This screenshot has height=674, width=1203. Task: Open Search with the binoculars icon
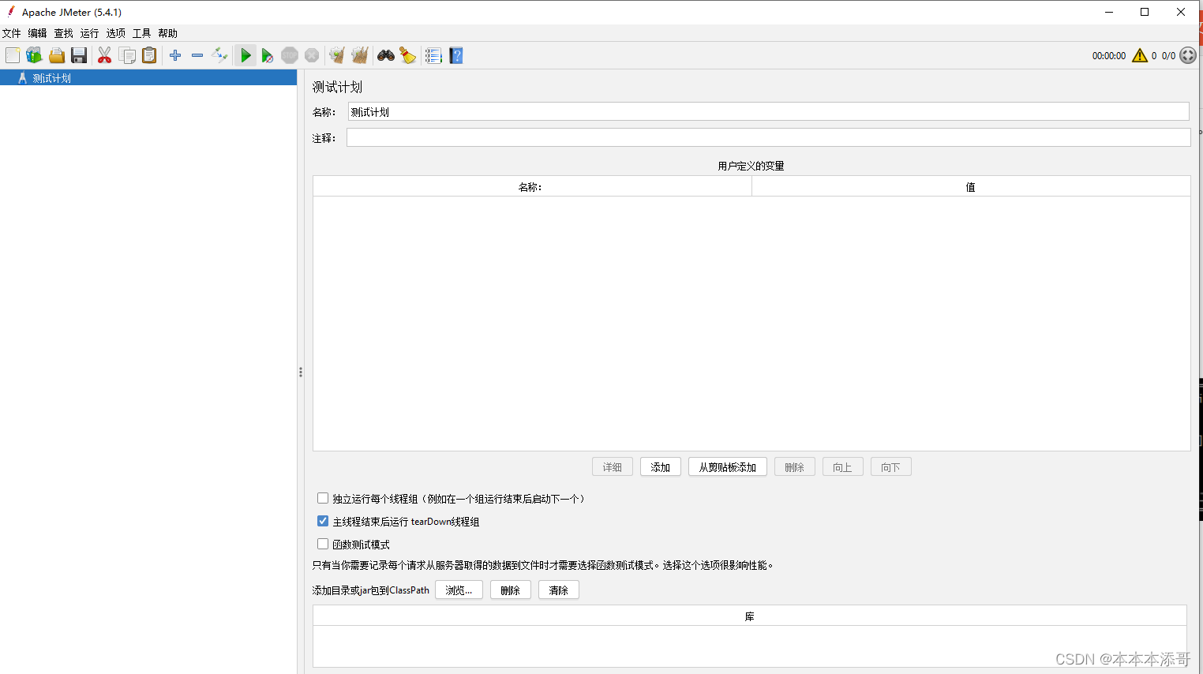coord(386,55)
